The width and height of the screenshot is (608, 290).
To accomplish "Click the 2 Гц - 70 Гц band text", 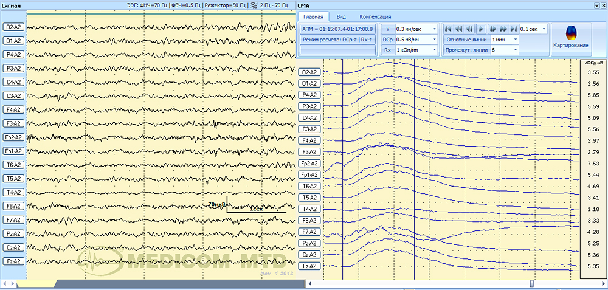I will [274, 5].
